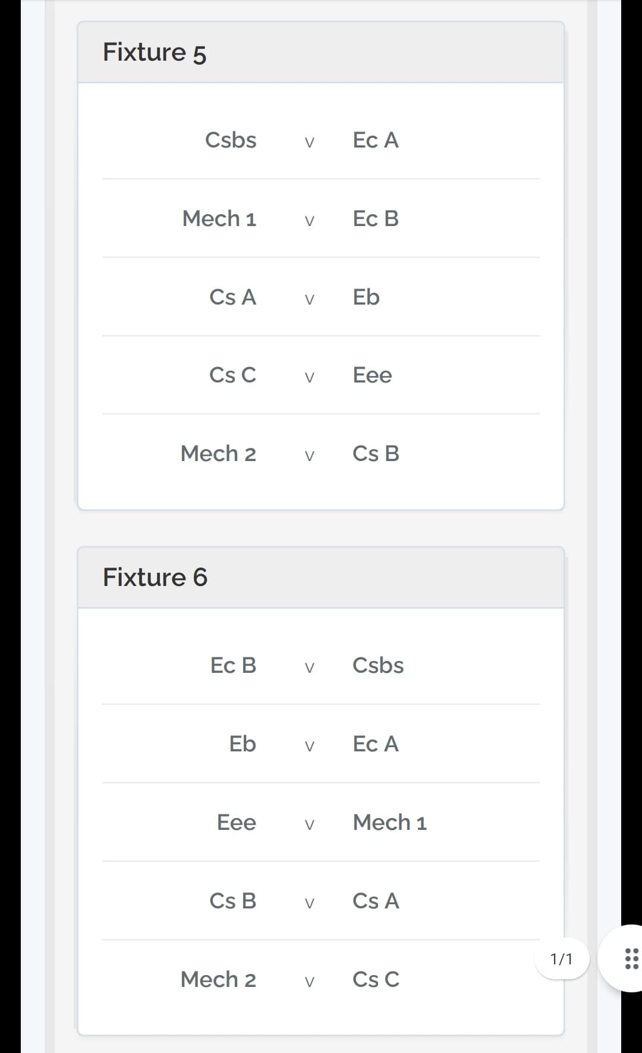Image resolution: width=642 pixels, height=1053 pixels.
Task: Open Csbs team in Fixture 5
Action: (x=231, y=140)
